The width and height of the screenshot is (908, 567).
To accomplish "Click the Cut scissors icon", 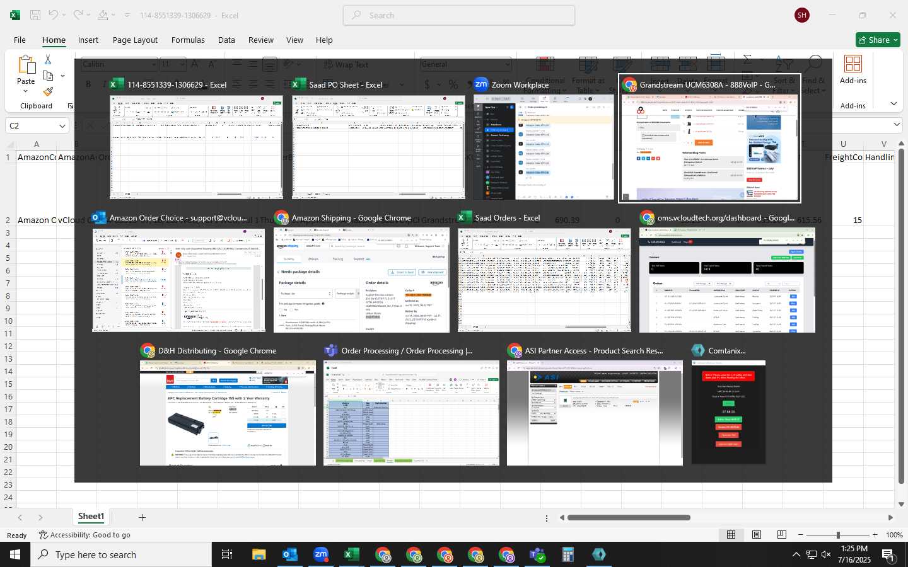I will [48, 59].
